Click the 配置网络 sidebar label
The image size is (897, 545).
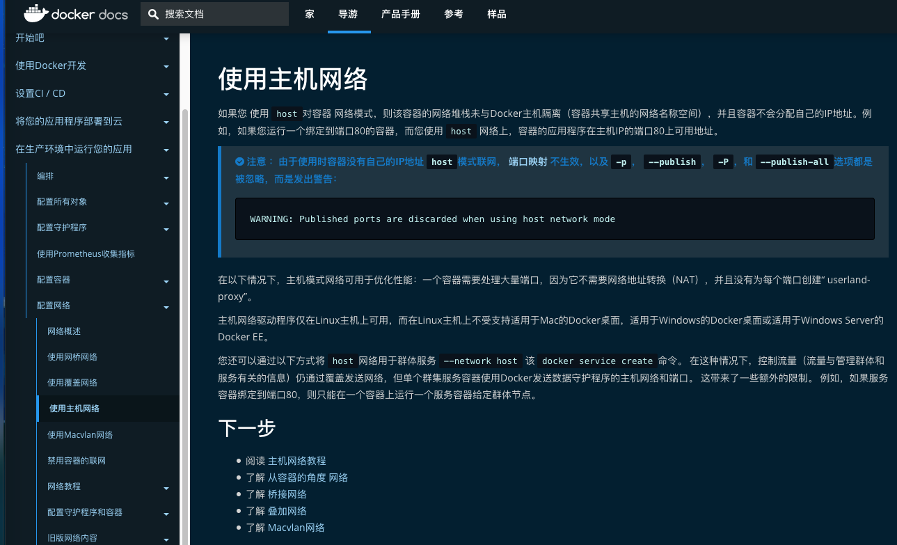pyautogui.click(x=54, y=306)
